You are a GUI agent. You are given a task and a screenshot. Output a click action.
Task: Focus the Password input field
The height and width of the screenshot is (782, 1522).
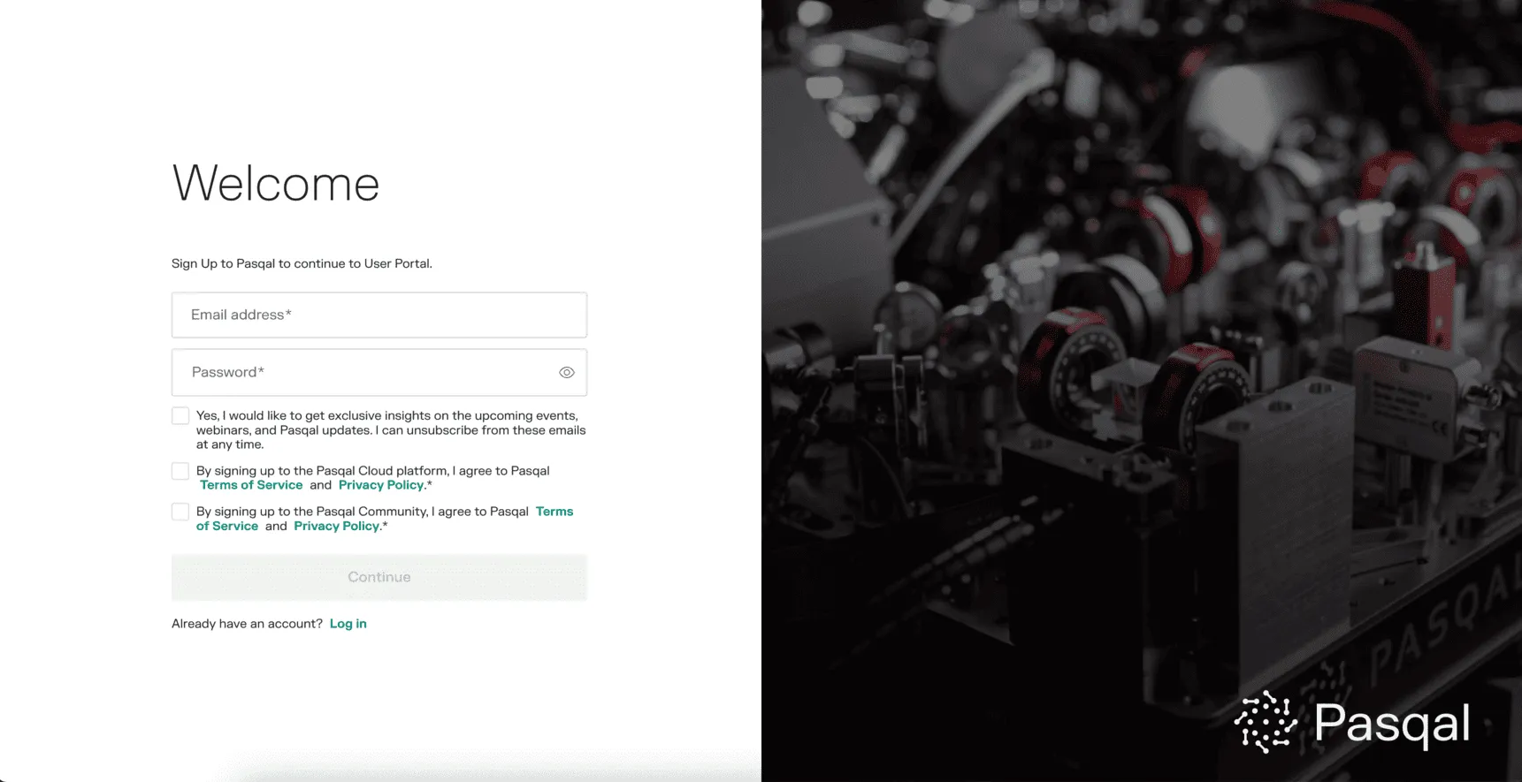[x=379, y=372]
